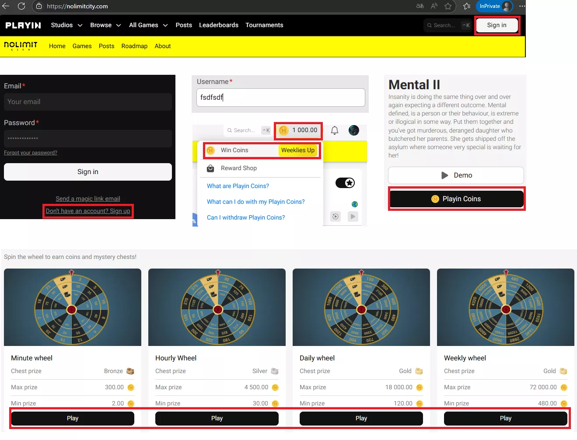Click the Weeklies Up badge
This screenshot has height=440, width=577.
[x=298, y=150]
